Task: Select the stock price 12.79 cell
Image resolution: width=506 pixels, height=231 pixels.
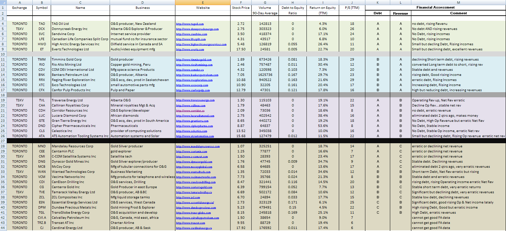Action: coord(241,90)
